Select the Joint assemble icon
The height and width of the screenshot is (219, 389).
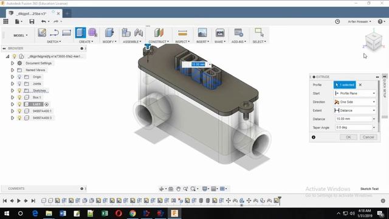tap(139, 32)
